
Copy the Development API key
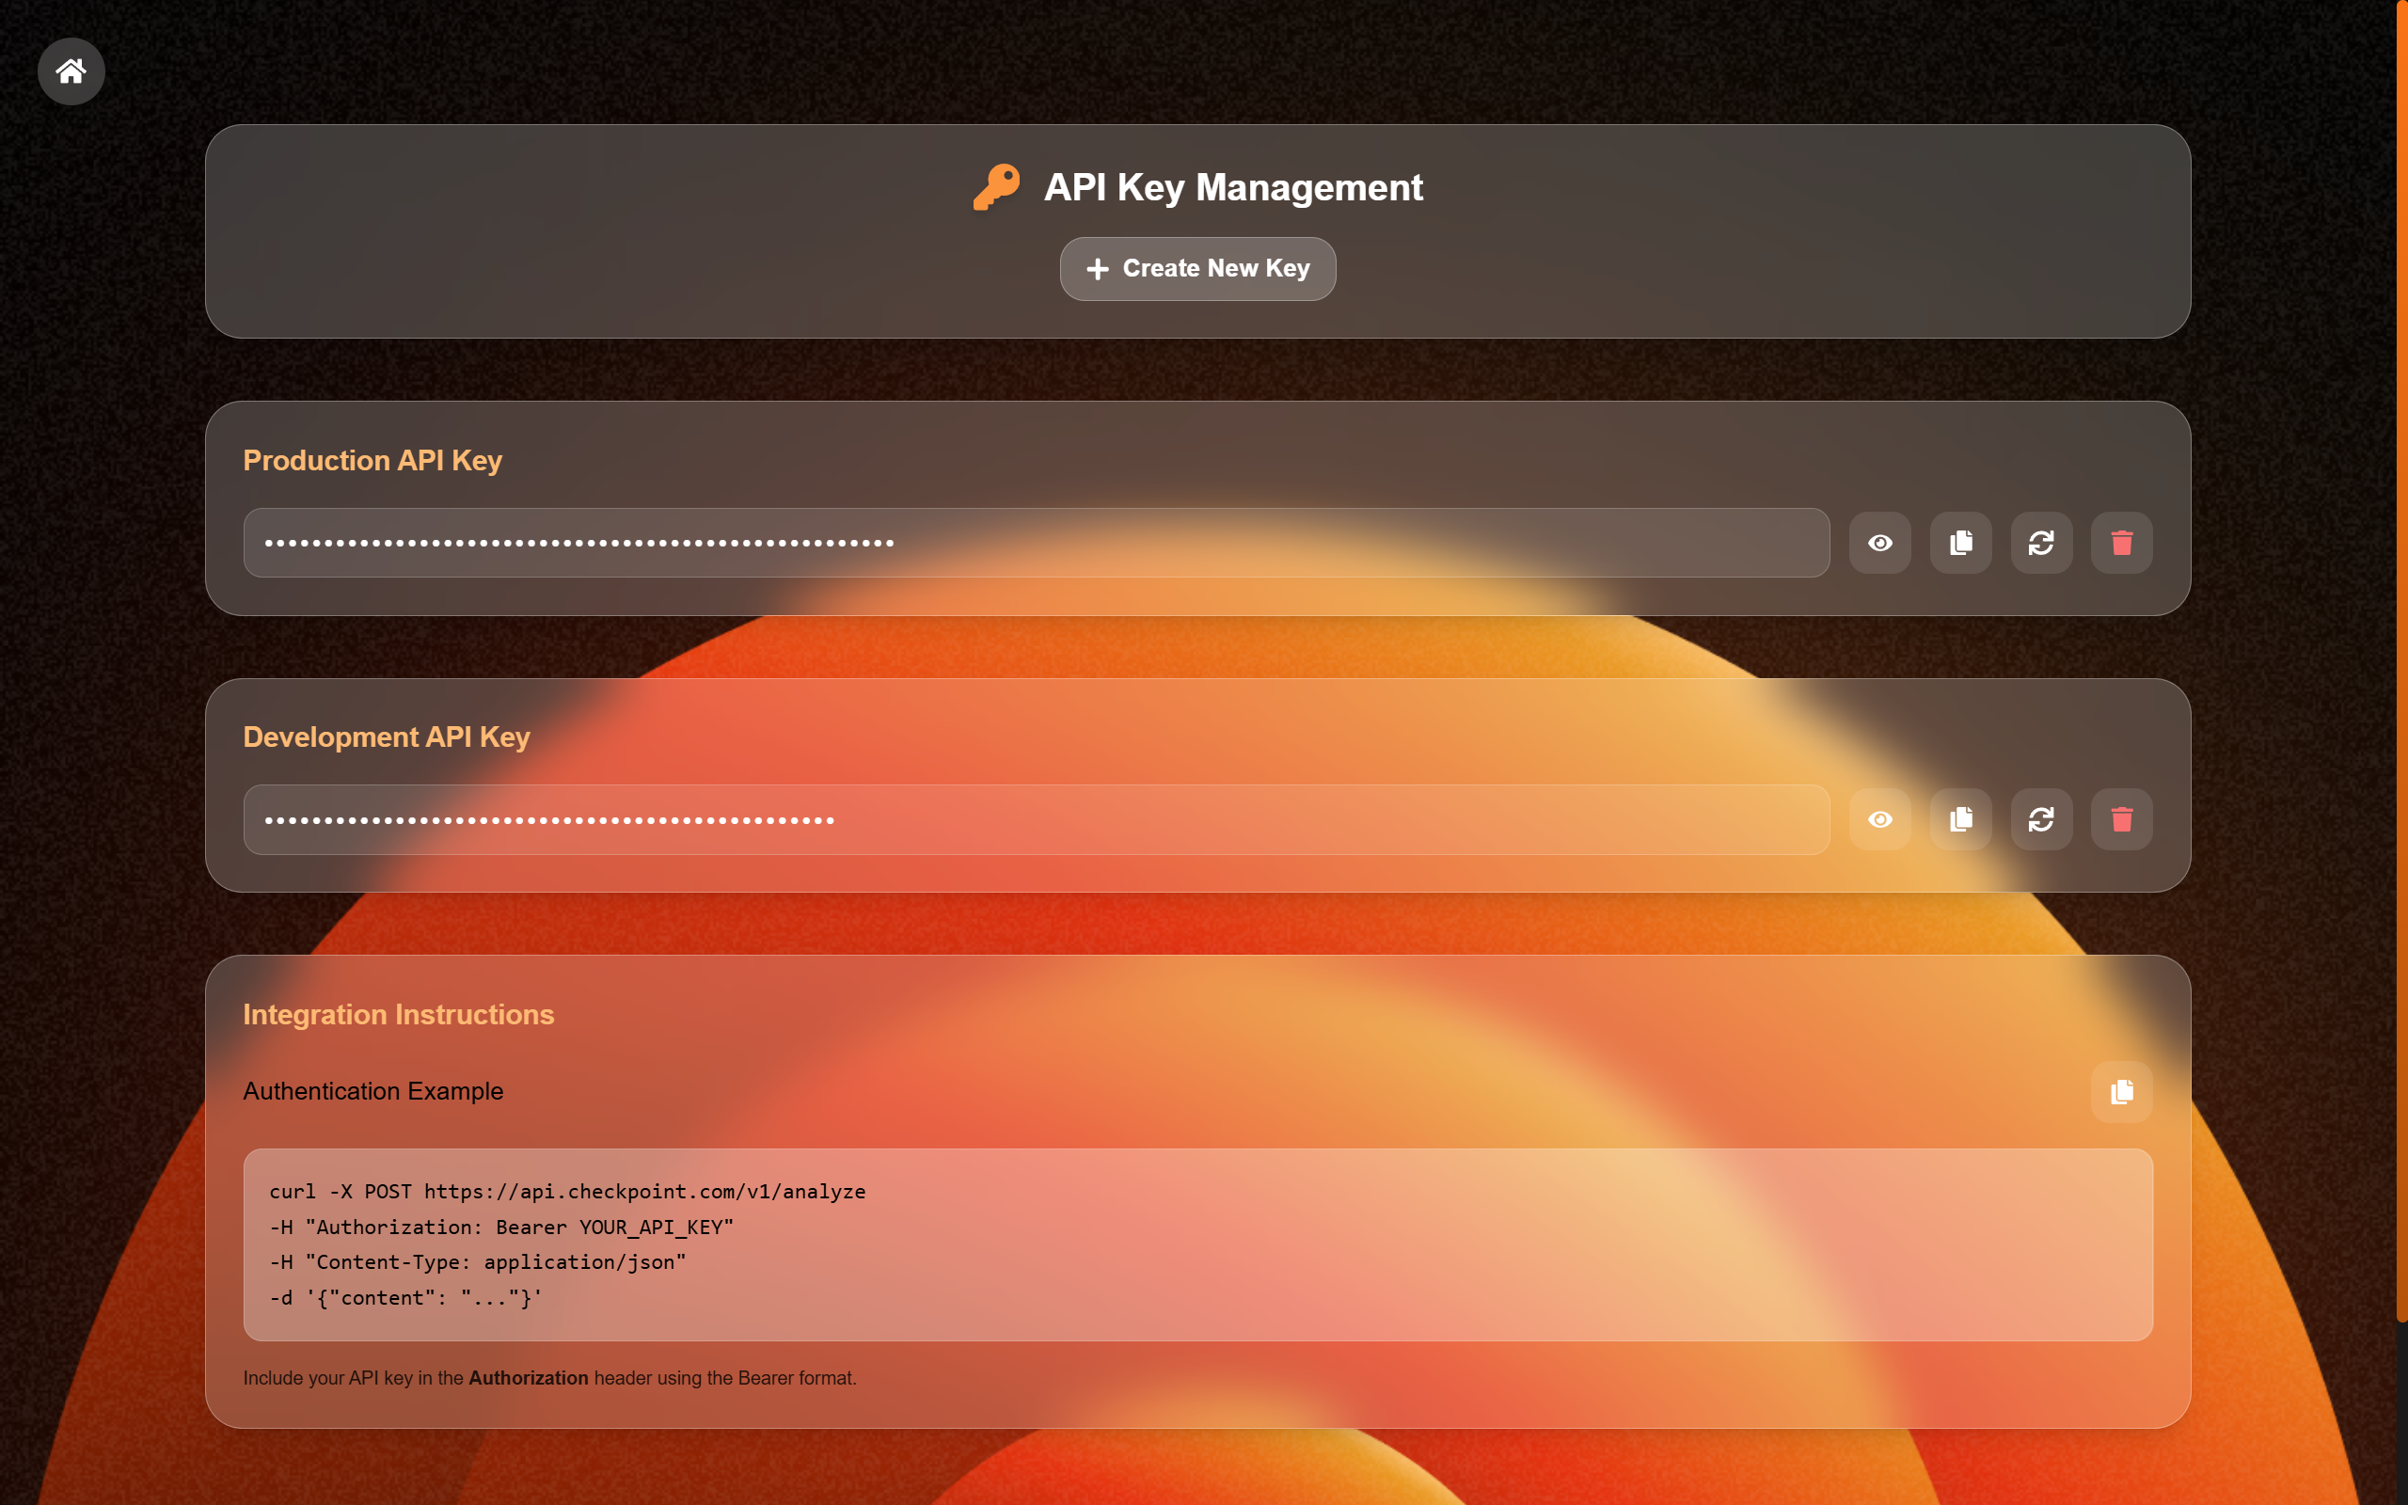click(1960, 819)
